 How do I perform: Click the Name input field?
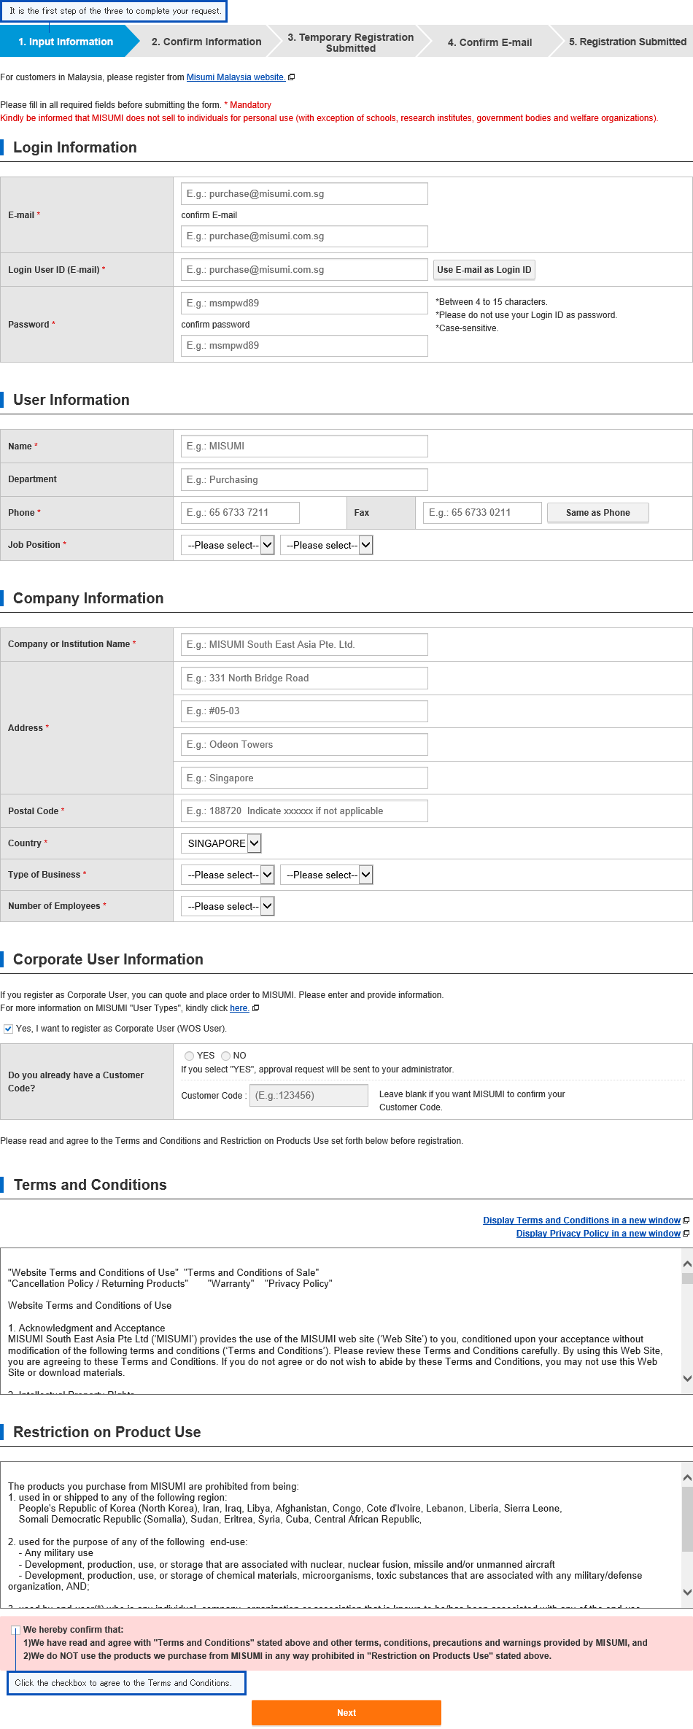click(x=304, y=446)
